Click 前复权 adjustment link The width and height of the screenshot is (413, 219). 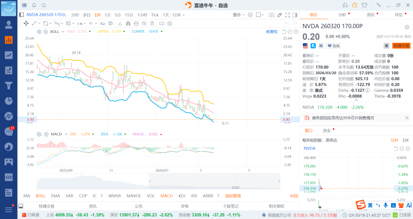click(272, 32)
